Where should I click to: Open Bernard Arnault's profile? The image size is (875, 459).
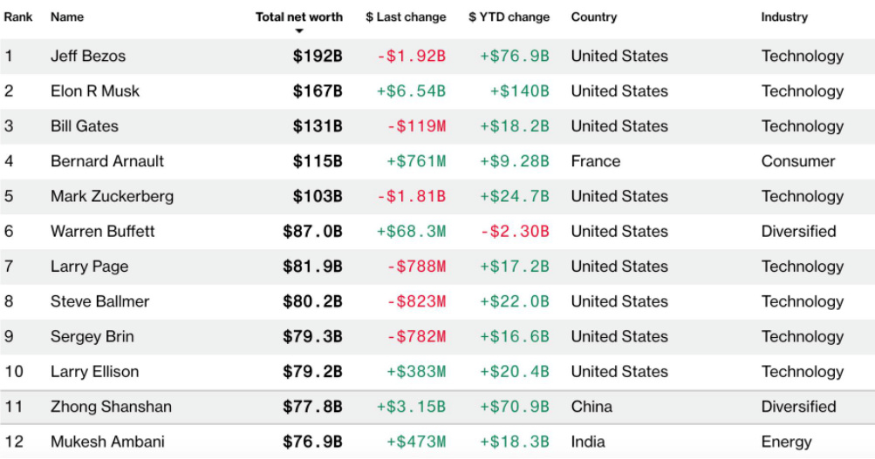[107, 161]
